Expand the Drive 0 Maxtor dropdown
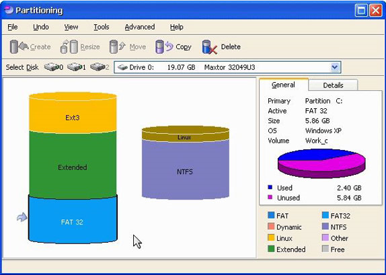386x275 pixels. [x=335, y=67]
